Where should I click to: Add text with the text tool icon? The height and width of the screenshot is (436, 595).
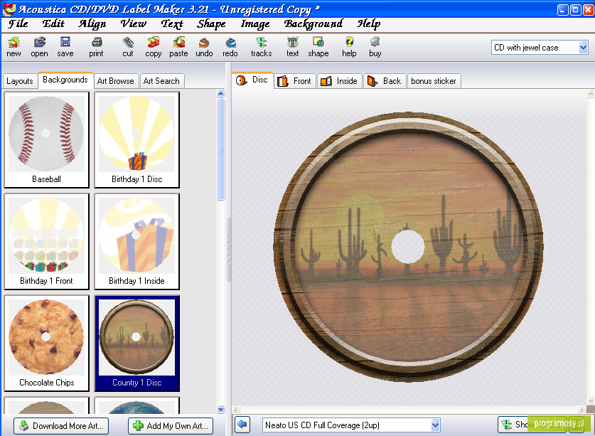[x=293, y=47]
